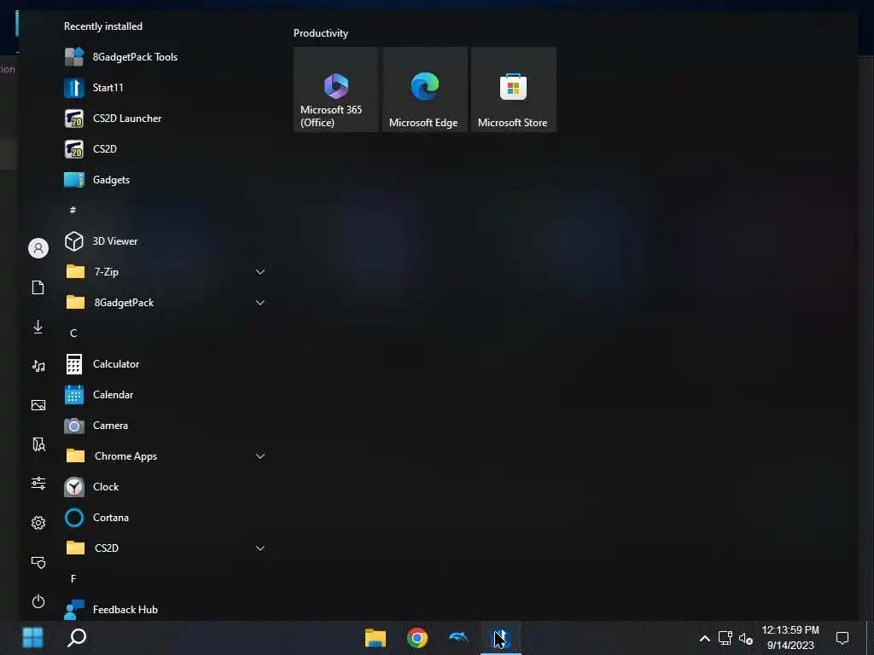Open File Explorer from the taskbar
The height and width of the screenshot is (655, 874).
[376, 638]
